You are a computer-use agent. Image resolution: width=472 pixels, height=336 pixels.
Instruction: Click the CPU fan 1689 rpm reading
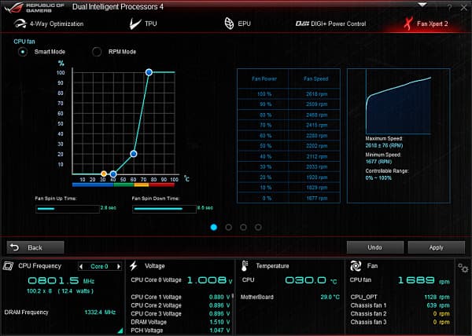click(423, 280)
